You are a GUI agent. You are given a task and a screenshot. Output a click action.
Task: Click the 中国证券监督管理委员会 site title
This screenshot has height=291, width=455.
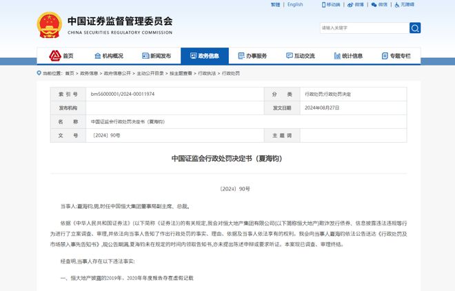[x=120, y=21]
